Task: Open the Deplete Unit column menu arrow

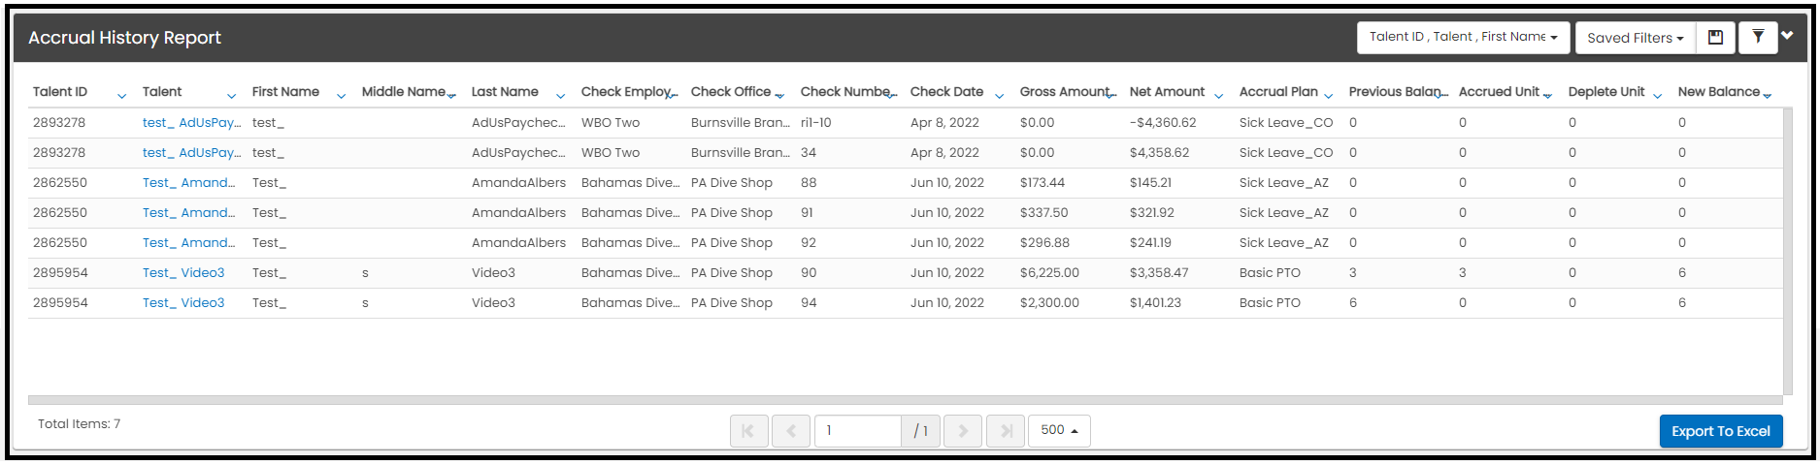Action: tap(1657, 95)
